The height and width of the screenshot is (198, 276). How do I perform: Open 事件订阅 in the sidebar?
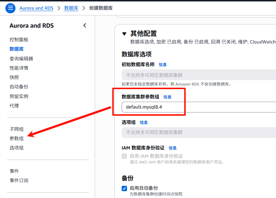pos(19,180)
